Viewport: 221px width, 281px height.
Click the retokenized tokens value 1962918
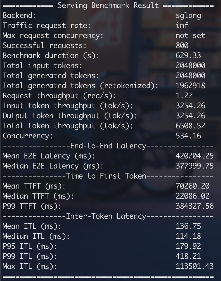tap(190, 86)
